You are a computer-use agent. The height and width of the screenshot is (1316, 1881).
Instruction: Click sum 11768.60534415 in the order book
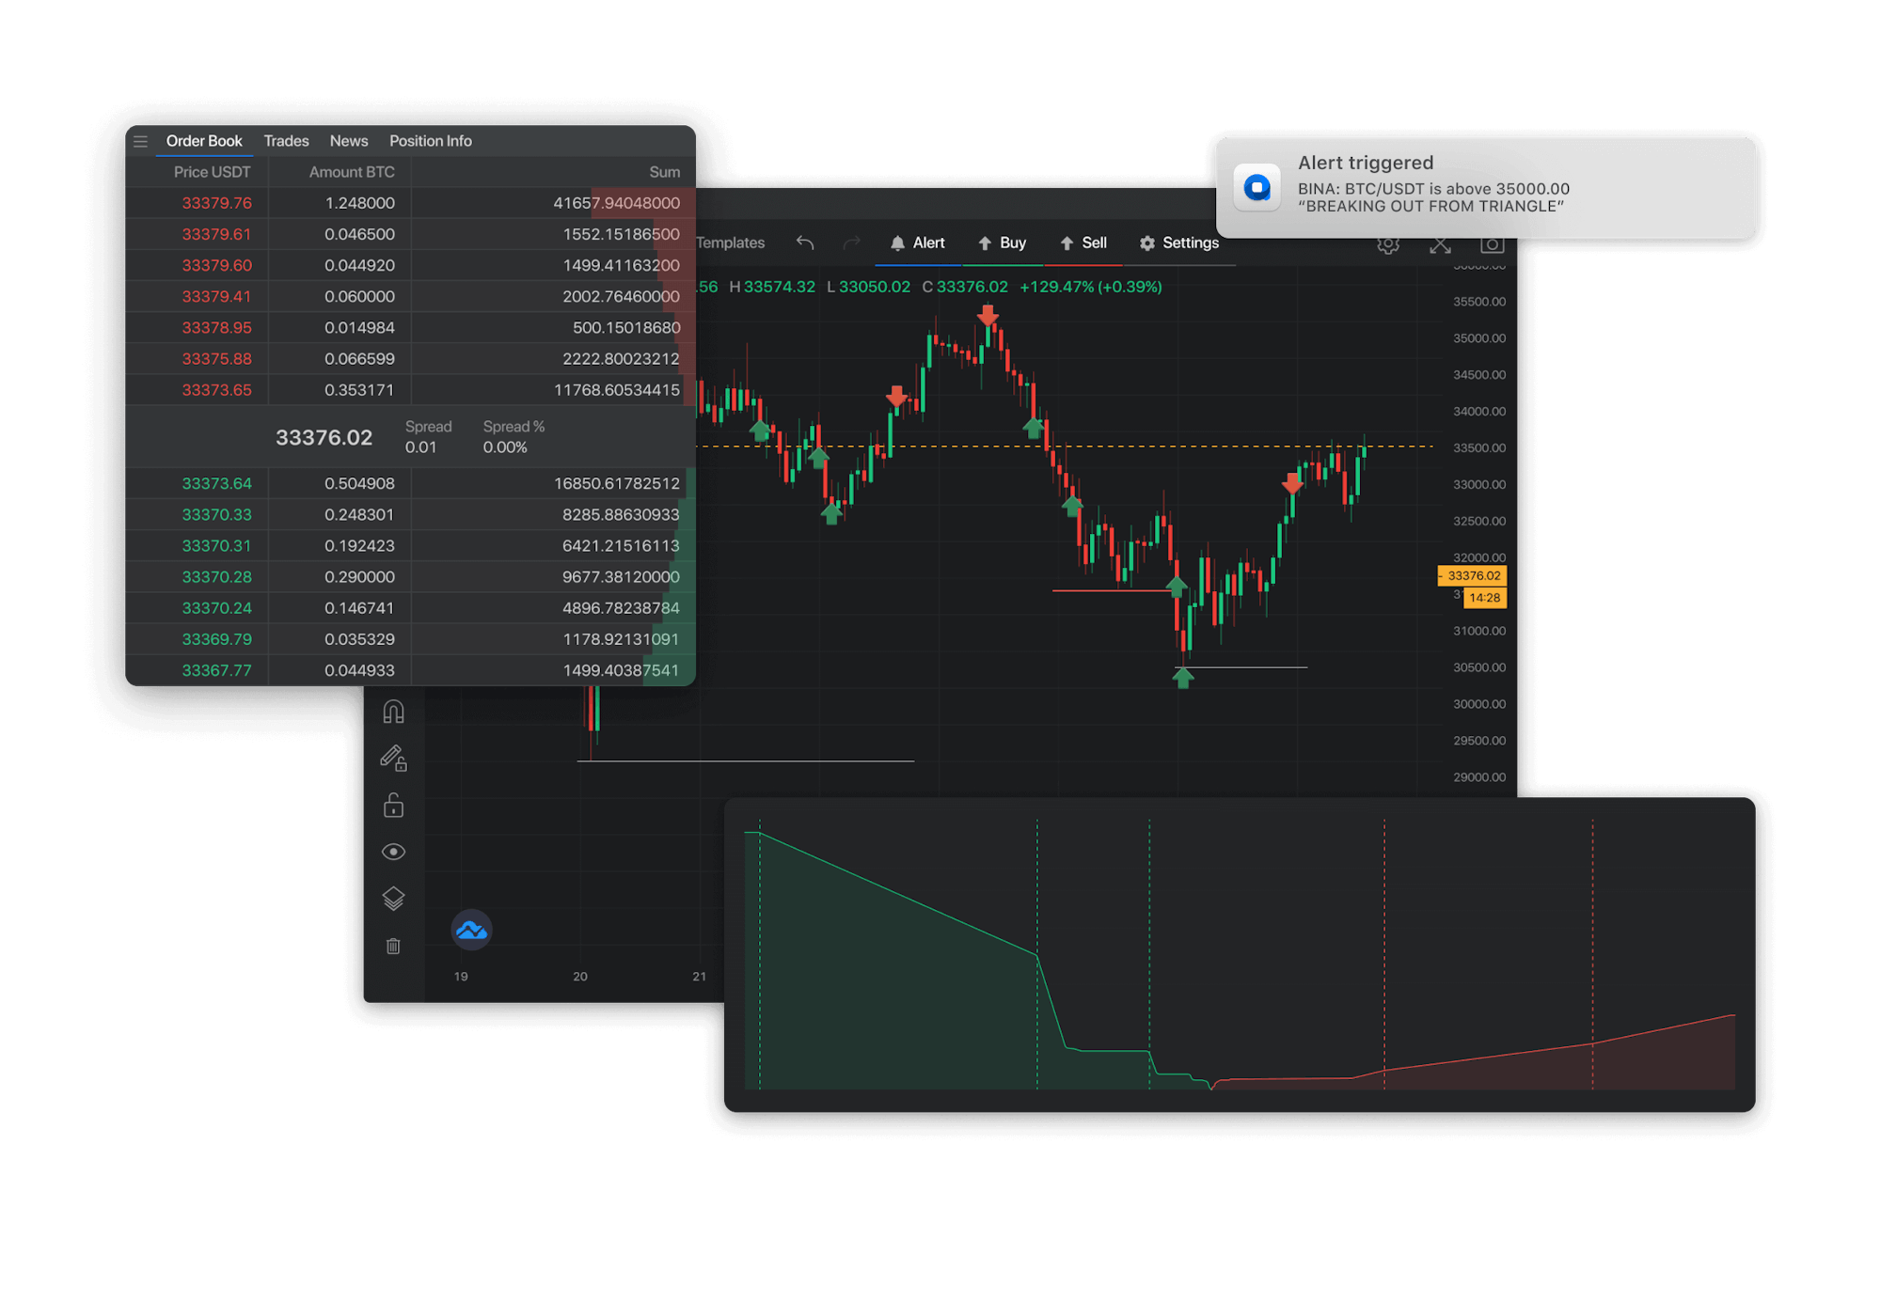[616, 389]
